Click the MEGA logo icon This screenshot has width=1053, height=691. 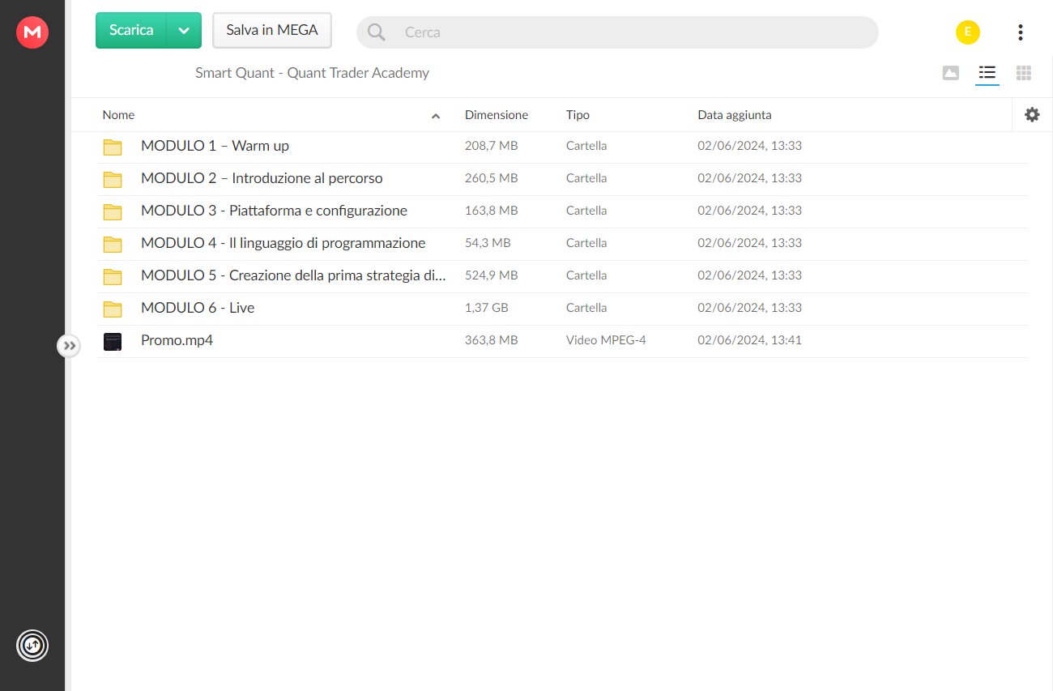[32, 32]
